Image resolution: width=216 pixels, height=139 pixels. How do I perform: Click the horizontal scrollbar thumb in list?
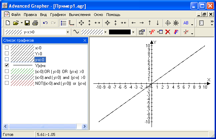[43, 126]
